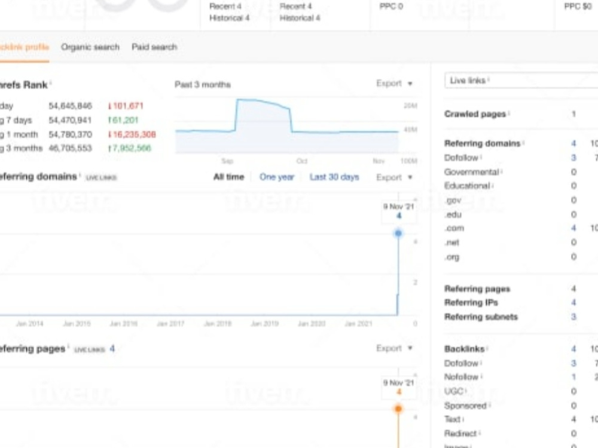Switch referring domains chart to Last 30 days

334,177
